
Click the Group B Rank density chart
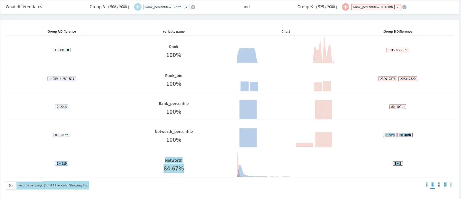(323, 50)
